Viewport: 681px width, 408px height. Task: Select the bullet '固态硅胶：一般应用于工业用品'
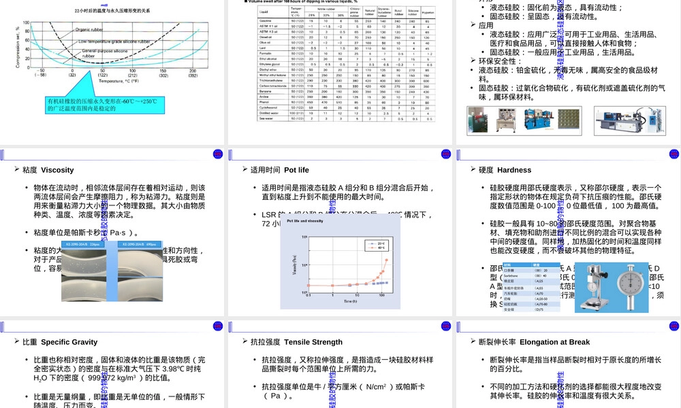coord(563,52)
